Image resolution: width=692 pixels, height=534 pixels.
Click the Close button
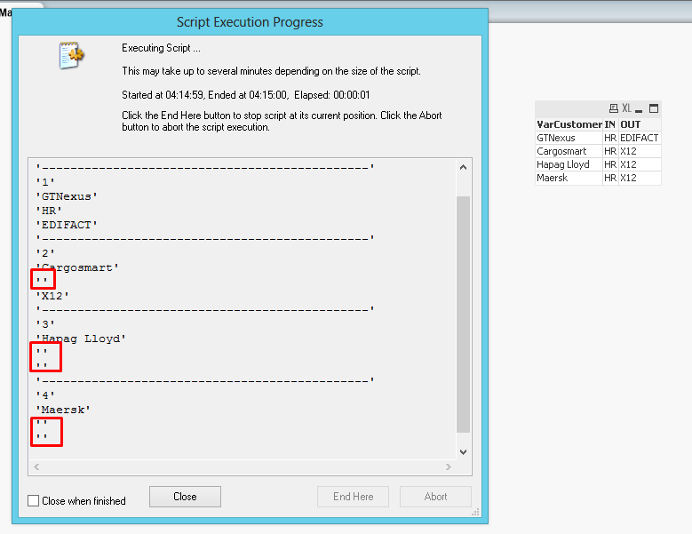(x=185, y=497)
